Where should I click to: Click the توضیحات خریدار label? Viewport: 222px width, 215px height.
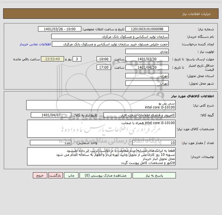[x=202, y=157]
